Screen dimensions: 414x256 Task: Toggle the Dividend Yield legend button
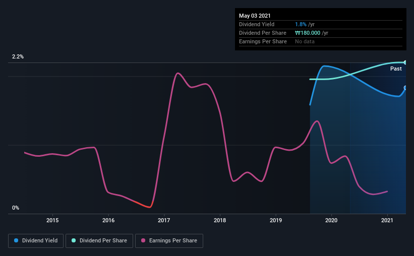point(36,241)
